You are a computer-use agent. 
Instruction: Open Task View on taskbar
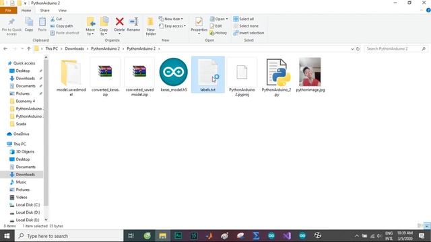tap(131, 236)
